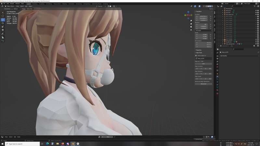The height and width of the screenshot is (146, 260).
Task: Open the Object Mode dropdown
Action: click(10, 6)
